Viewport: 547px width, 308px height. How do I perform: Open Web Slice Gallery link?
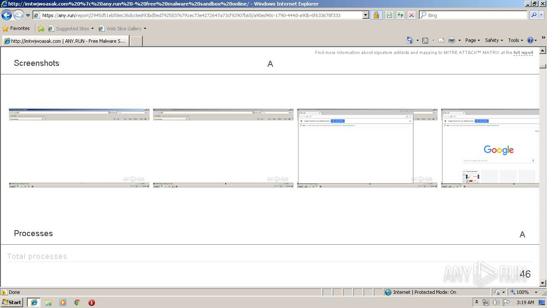pos(122,29)
